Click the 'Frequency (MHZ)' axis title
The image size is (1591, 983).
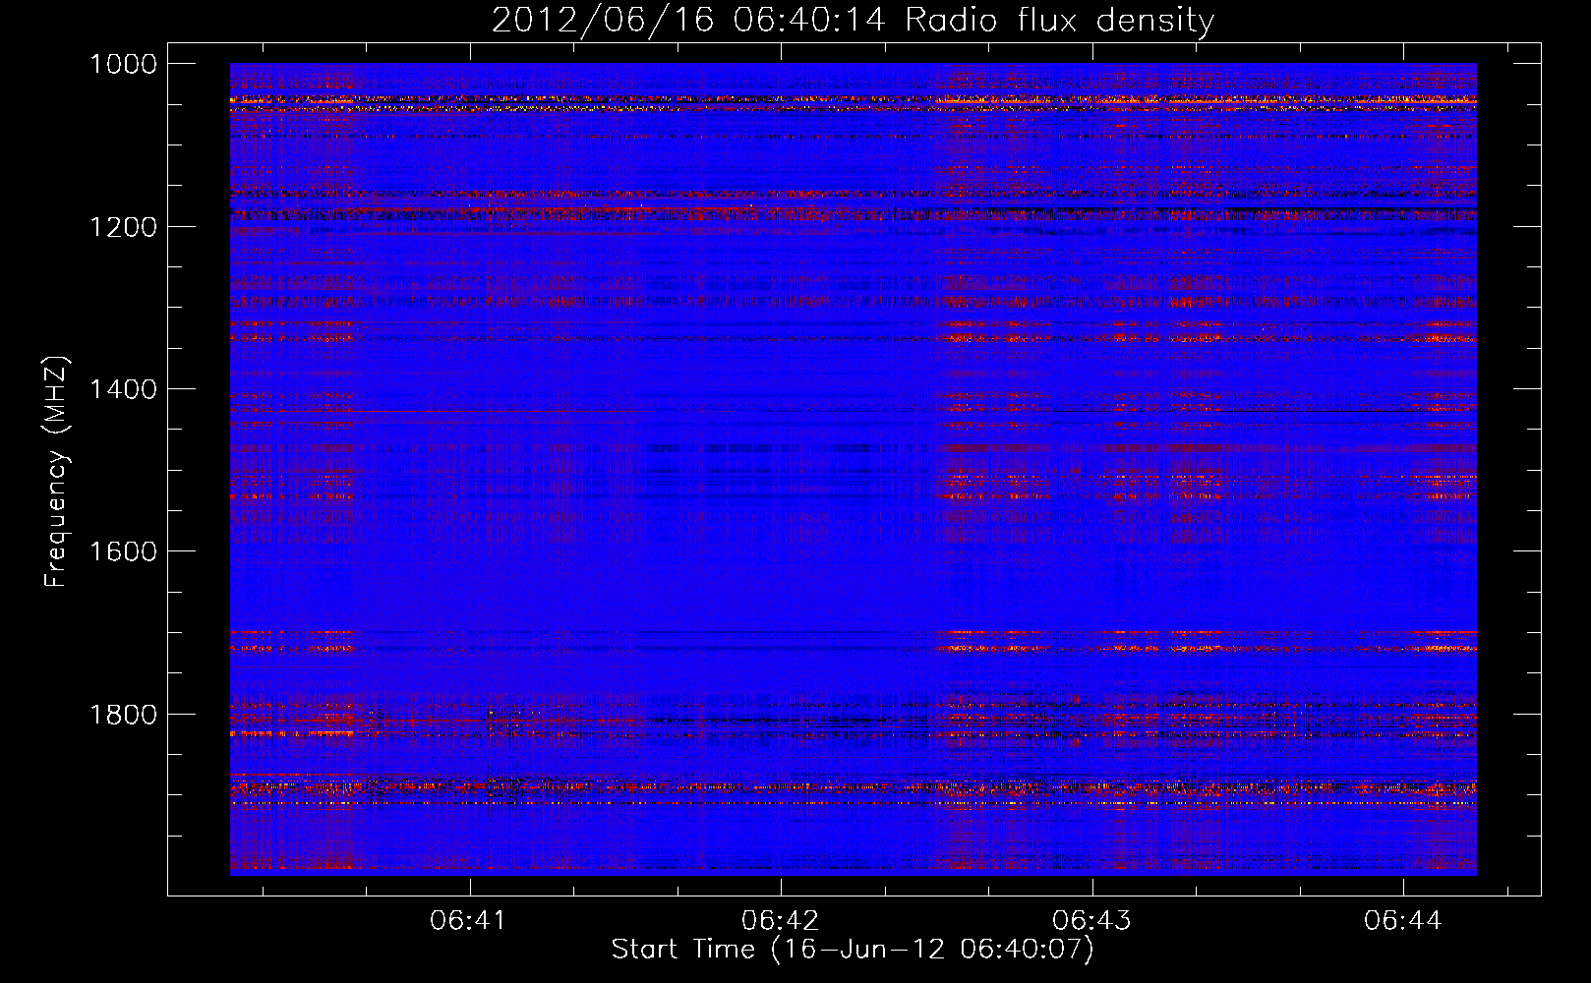point(57,472)
